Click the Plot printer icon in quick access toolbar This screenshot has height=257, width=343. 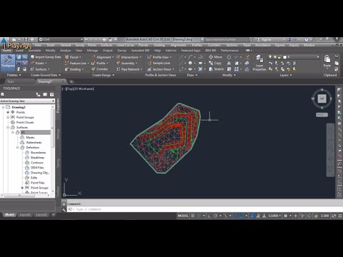click(x=32, y=39)
